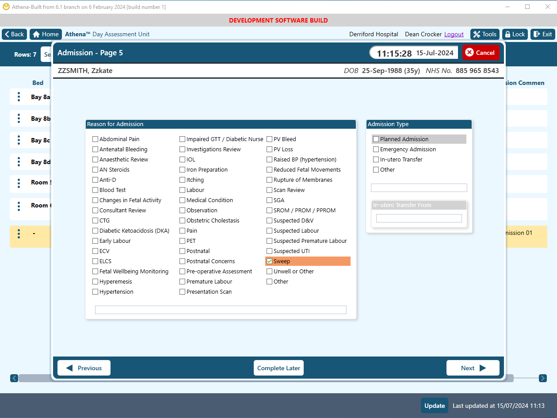
Task: Tick Raised BP (hypertension) checkbox
Action: point(269,159)
